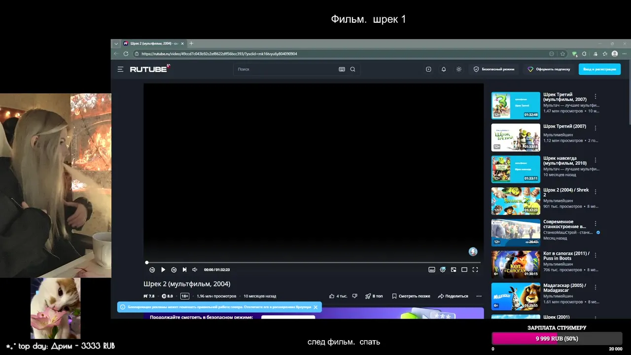Enter fullscreen mode in player
631x355 pixels.
point(475,270)
